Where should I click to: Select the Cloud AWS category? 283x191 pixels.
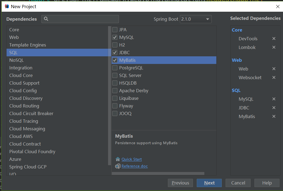click(x=57, y=136)
